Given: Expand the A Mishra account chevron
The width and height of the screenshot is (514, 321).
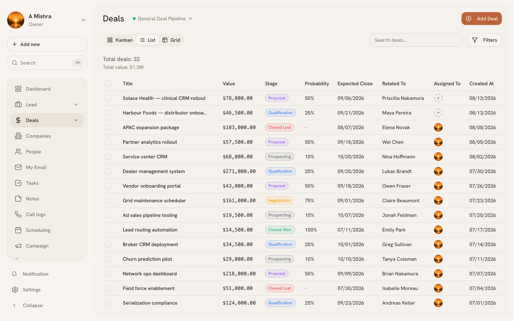Looking at the screenshot, I should (83, 20).
